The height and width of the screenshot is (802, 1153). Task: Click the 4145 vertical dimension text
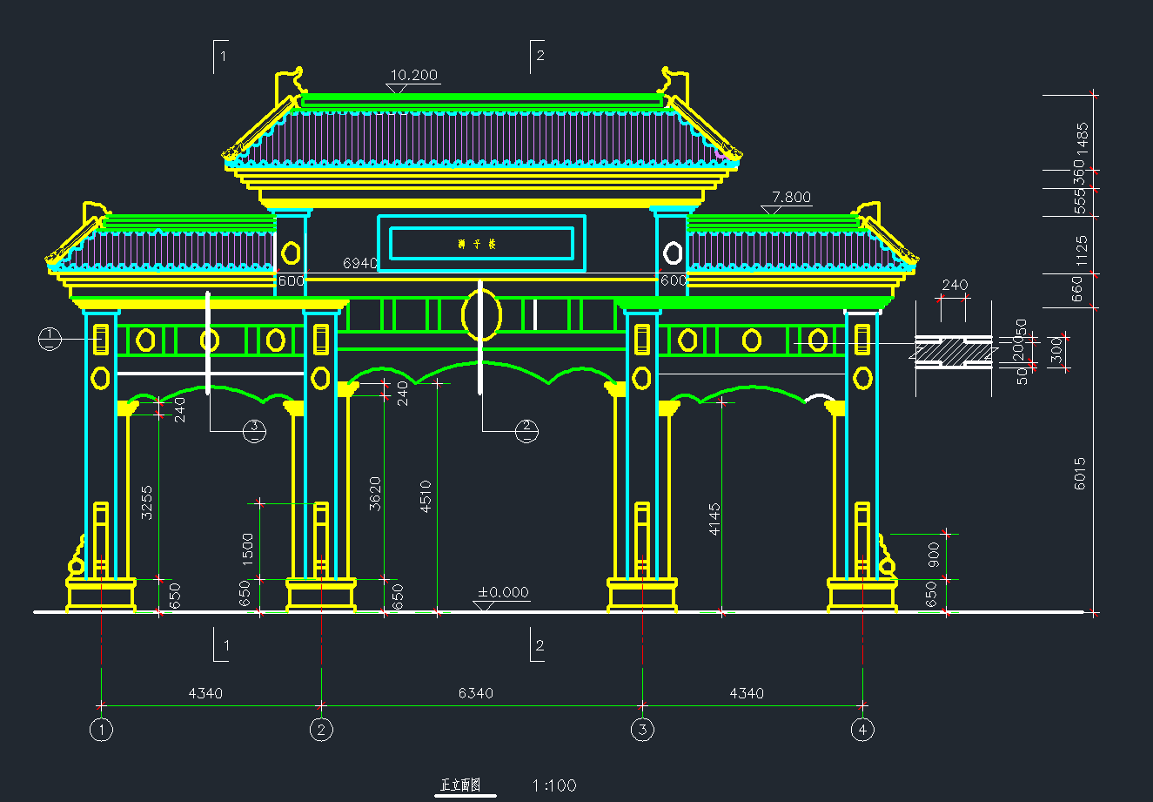(714, 518)
